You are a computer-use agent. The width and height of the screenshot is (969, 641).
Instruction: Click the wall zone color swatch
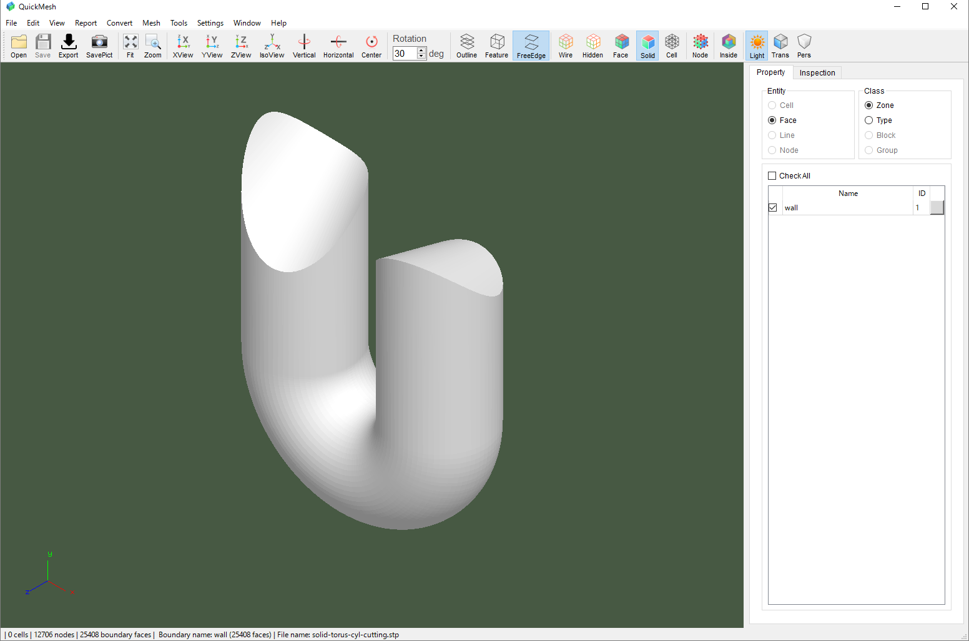[x=937, y=208]
